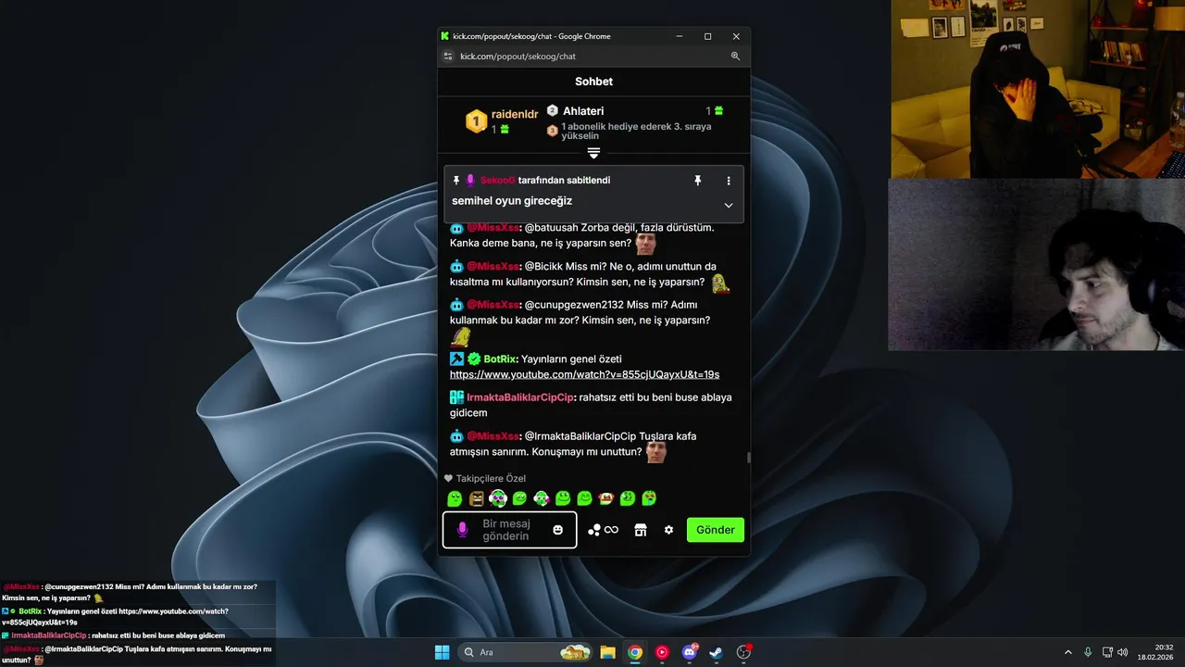Open the YouTube link posted by BotRix
The width and height of the screenshot is (1185, 667).
584,374
